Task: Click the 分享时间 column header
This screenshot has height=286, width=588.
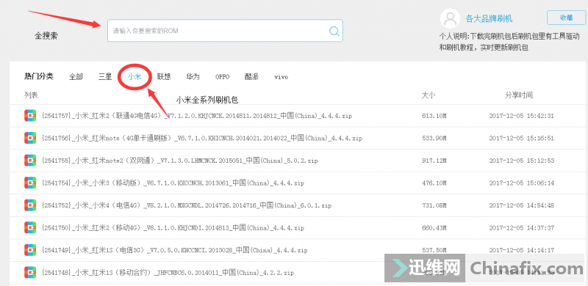Action: [x=519, y=95]
